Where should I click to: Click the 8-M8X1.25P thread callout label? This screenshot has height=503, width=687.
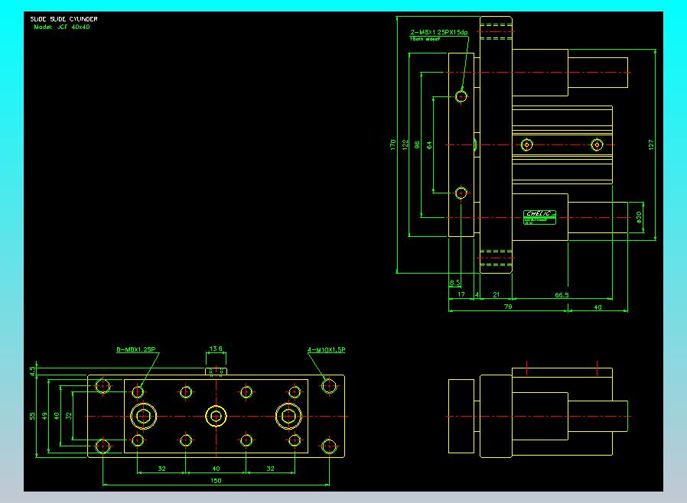pos(136,349)
